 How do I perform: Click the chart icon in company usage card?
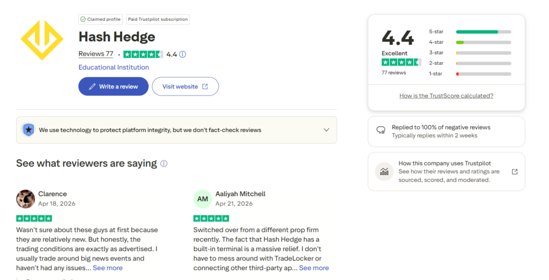(x=384, y=172)
